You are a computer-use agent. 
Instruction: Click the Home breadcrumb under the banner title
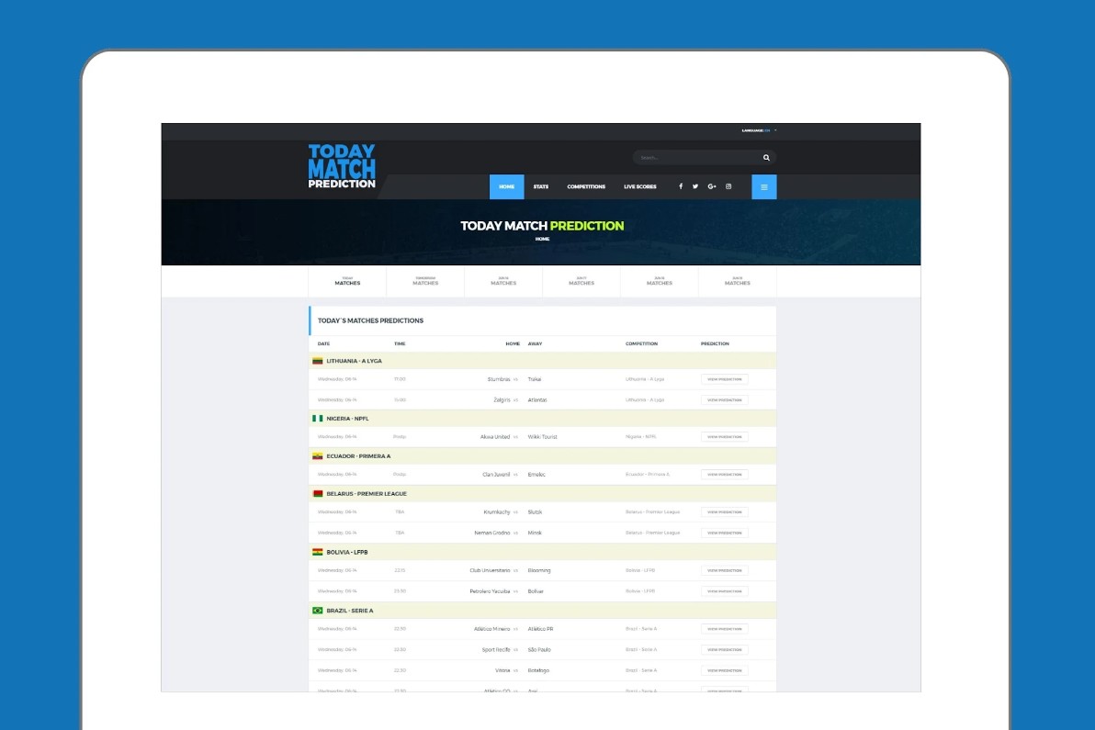pos(543,239)
